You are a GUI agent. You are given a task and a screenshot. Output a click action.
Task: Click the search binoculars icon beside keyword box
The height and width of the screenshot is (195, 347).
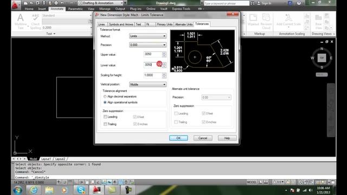tap(252, 3)
